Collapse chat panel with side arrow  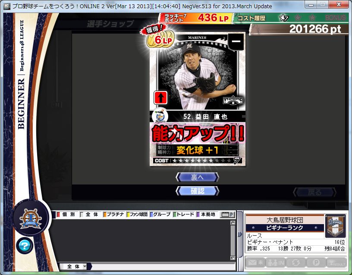click(240, 235)
